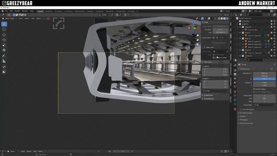This screenshot has height=156, width=277.
Task: Click the Resolution X value field
Action: click(x=264, y=73)
